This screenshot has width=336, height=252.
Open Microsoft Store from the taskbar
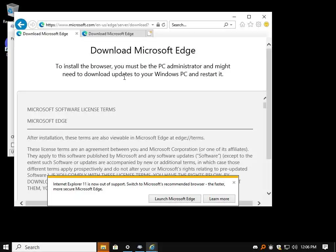(115, 247)
